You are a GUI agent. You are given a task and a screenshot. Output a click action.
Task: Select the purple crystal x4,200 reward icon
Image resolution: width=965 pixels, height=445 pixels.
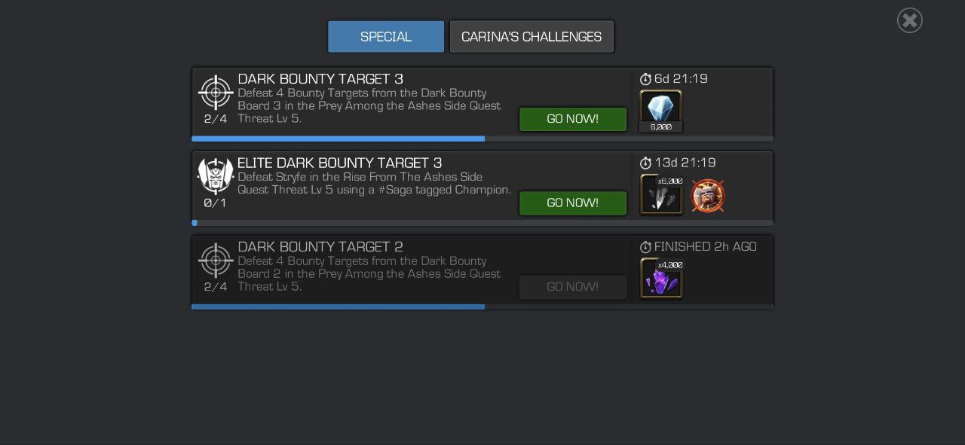pyautogui.click(x=662, y=279)
